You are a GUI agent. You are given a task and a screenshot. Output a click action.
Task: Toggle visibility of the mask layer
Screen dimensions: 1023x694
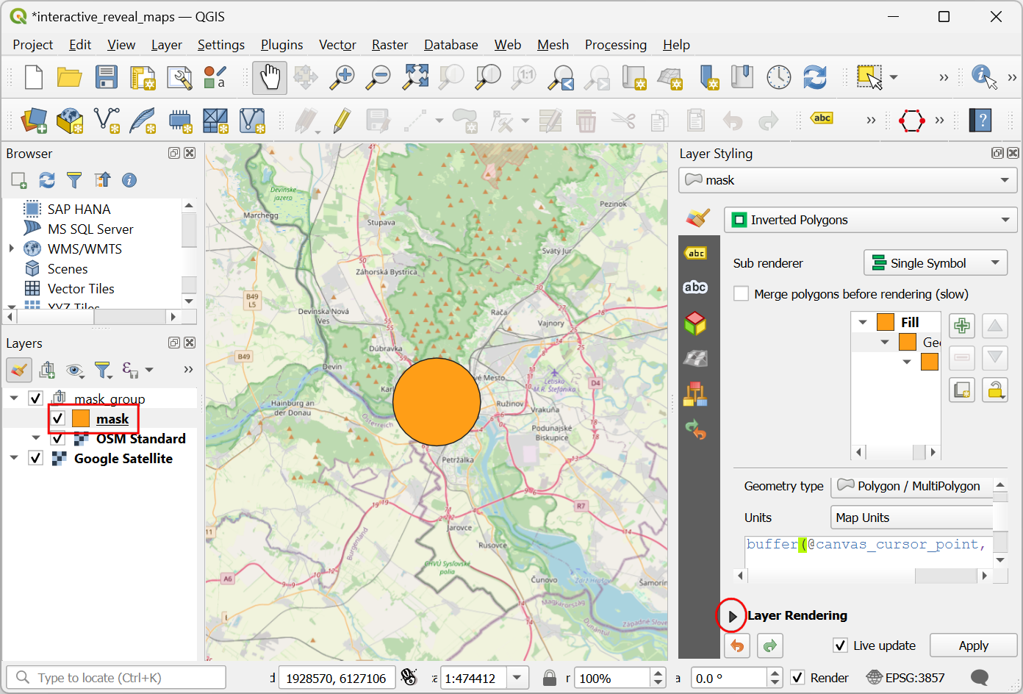coord(58,418)
